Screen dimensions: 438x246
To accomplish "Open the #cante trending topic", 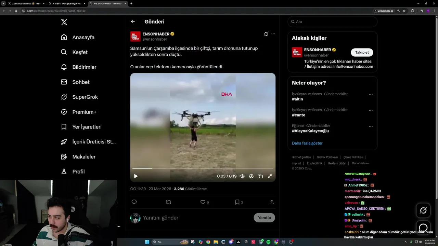I will 298,115.
